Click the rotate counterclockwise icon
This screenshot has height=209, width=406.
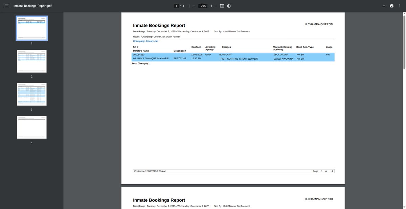pyautogui.click(x=229, y=6)
